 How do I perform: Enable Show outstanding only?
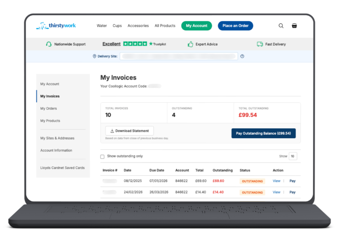coord(102,156)
